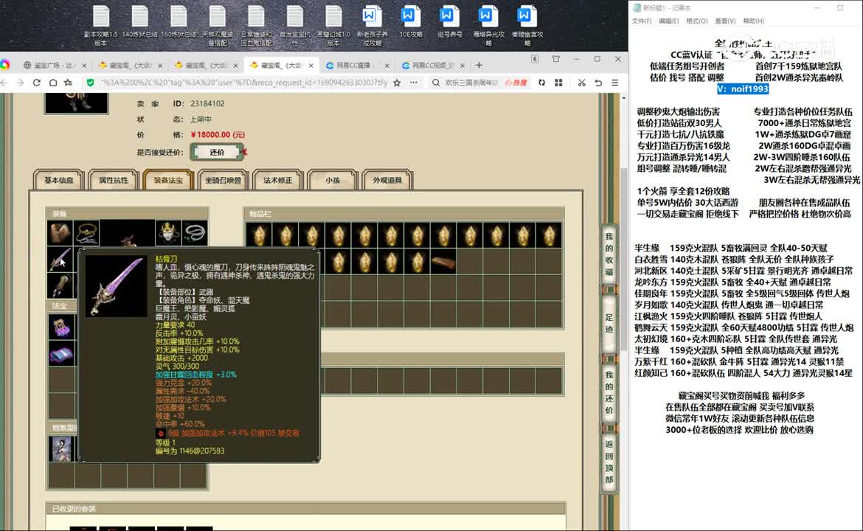Click the price text ¥18000.00
Screen dimensions: 863x531
(x=218, y=135)
